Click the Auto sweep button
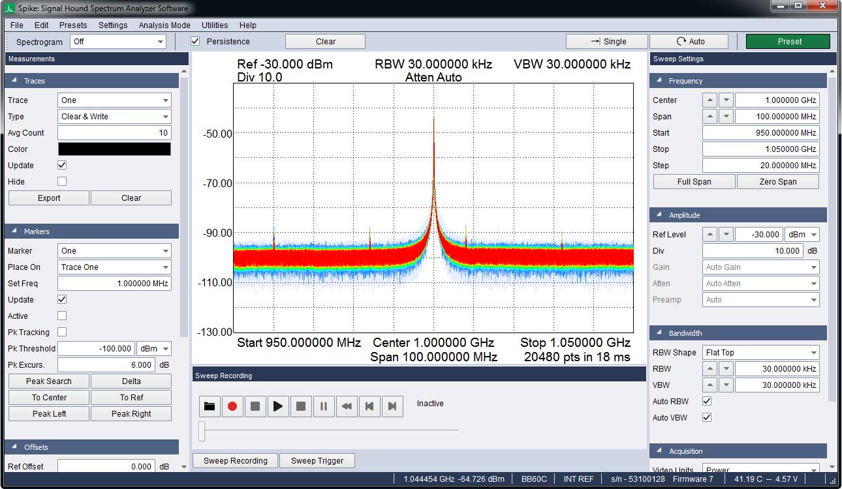Viewport: 842px width, 489px height. click(689, 41)
